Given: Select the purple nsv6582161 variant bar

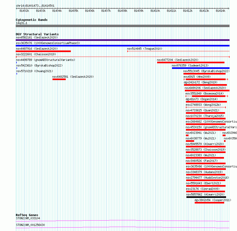Looking at the screenshot, I should coord(122,40).
